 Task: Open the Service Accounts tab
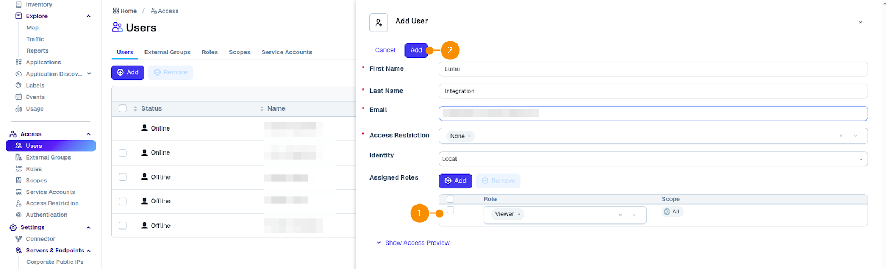coord(287,52)
